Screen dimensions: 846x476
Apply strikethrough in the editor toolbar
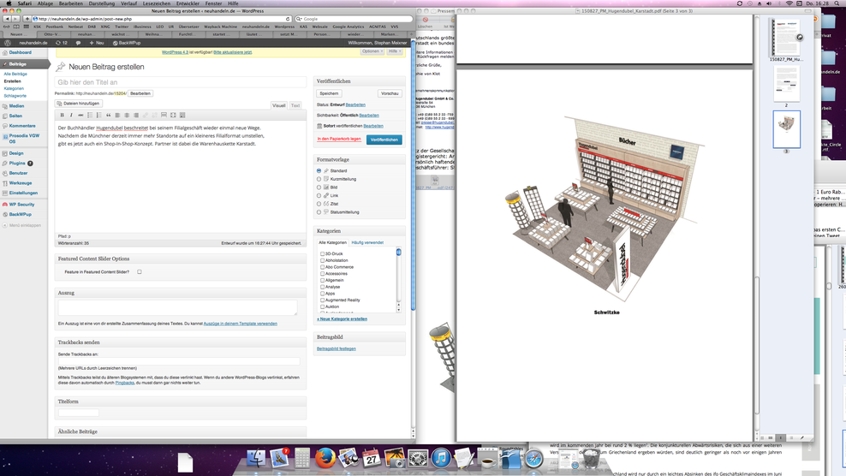click(x=80, y=115)
